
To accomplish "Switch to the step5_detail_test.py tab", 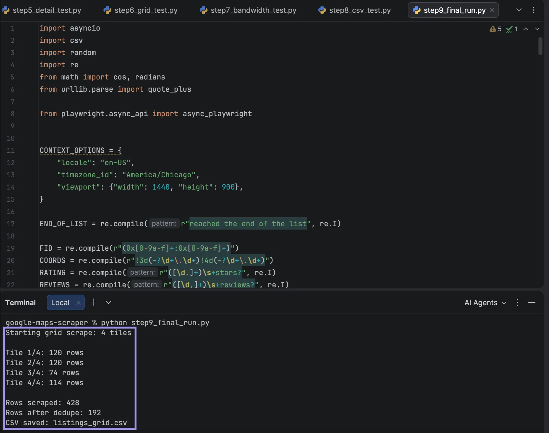I will (x=42, y=10).
